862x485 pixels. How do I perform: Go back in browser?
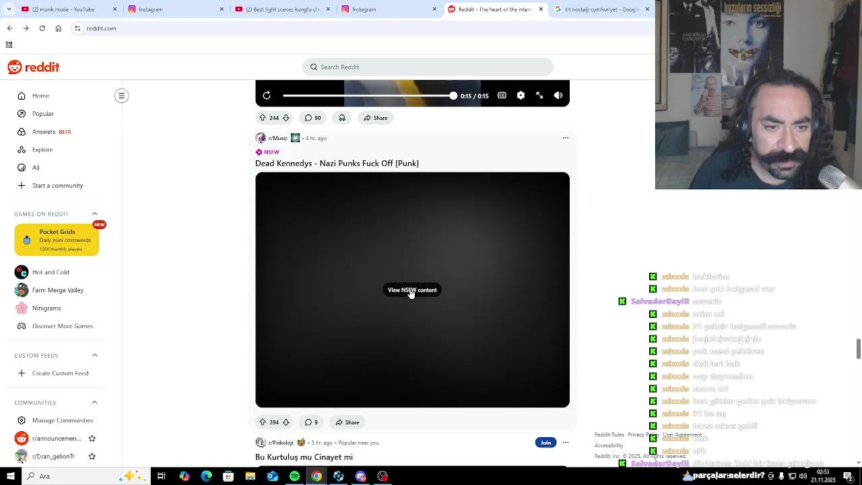[9, 28]
